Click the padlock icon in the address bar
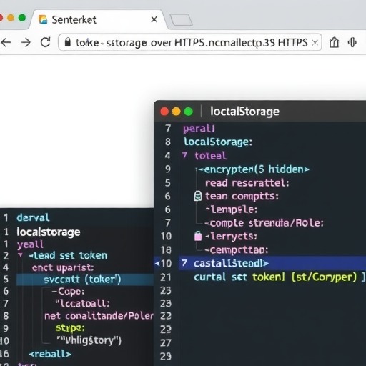 click(x=68, y=42)
